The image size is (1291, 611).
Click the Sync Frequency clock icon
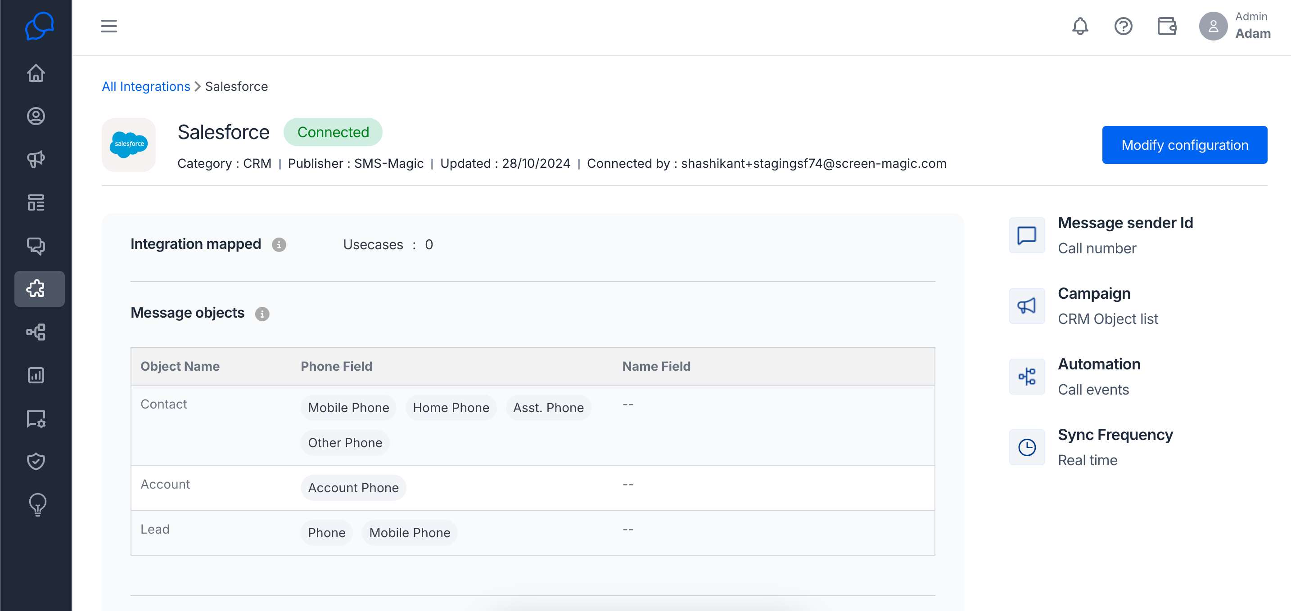click(x=1026, y=447)
